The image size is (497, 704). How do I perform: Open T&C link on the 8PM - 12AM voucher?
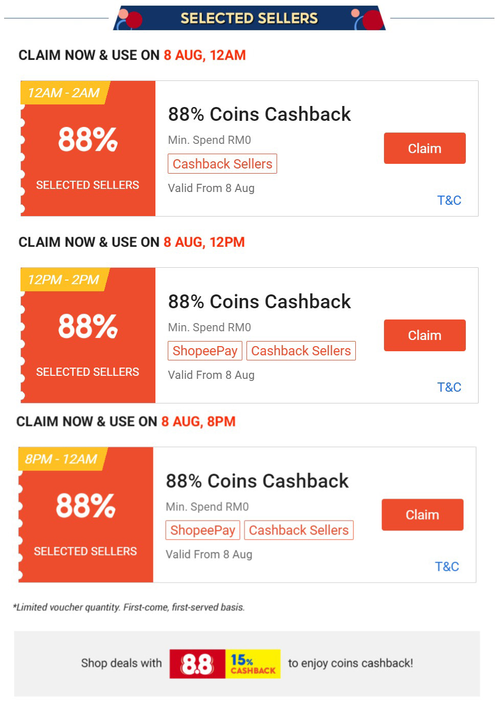pos(447,566)
